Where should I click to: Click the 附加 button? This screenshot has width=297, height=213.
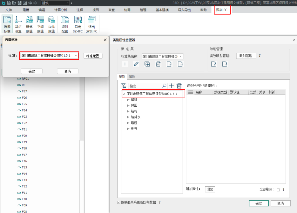pos(210,189)
